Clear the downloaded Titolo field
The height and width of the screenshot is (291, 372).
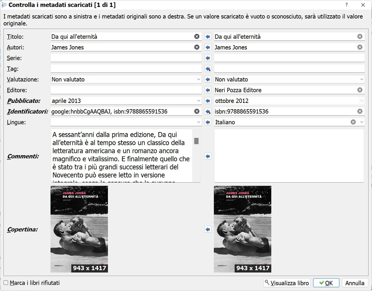pyautogui.click(x=197, y=36)
